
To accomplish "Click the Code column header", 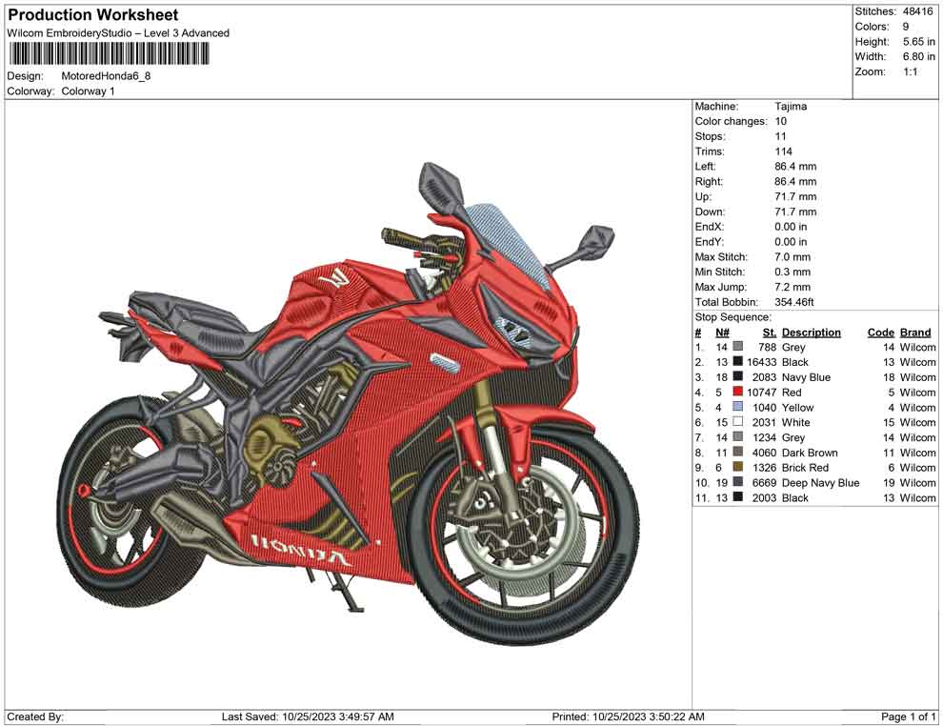I will [x=881, y=332].
